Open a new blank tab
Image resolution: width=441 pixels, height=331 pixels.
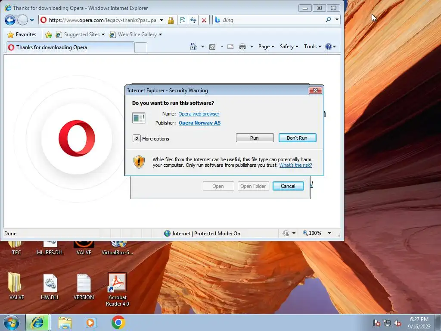tap(141, 47)
